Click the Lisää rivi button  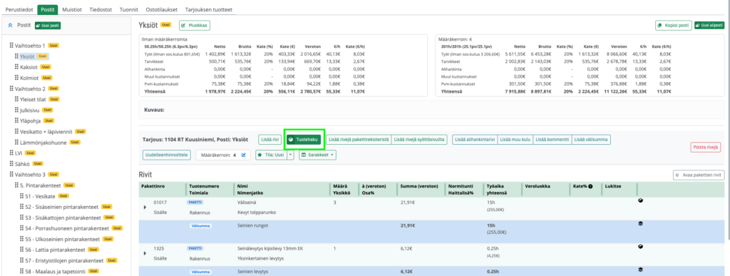(270, 139)
